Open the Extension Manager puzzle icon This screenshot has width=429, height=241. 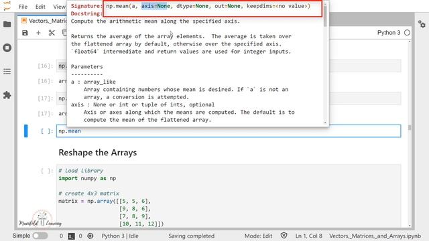tap(7, 95)
